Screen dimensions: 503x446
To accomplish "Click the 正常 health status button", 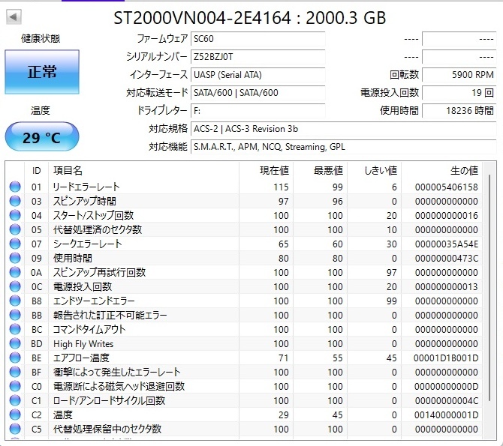I will [x=42, y=72].
